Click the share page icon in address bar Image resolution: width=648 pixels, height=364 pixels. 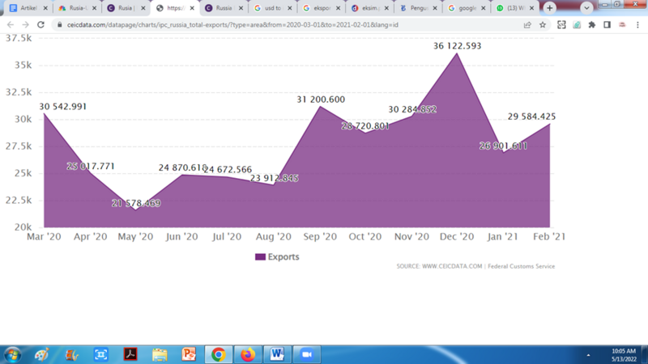[x=527, y=25]
